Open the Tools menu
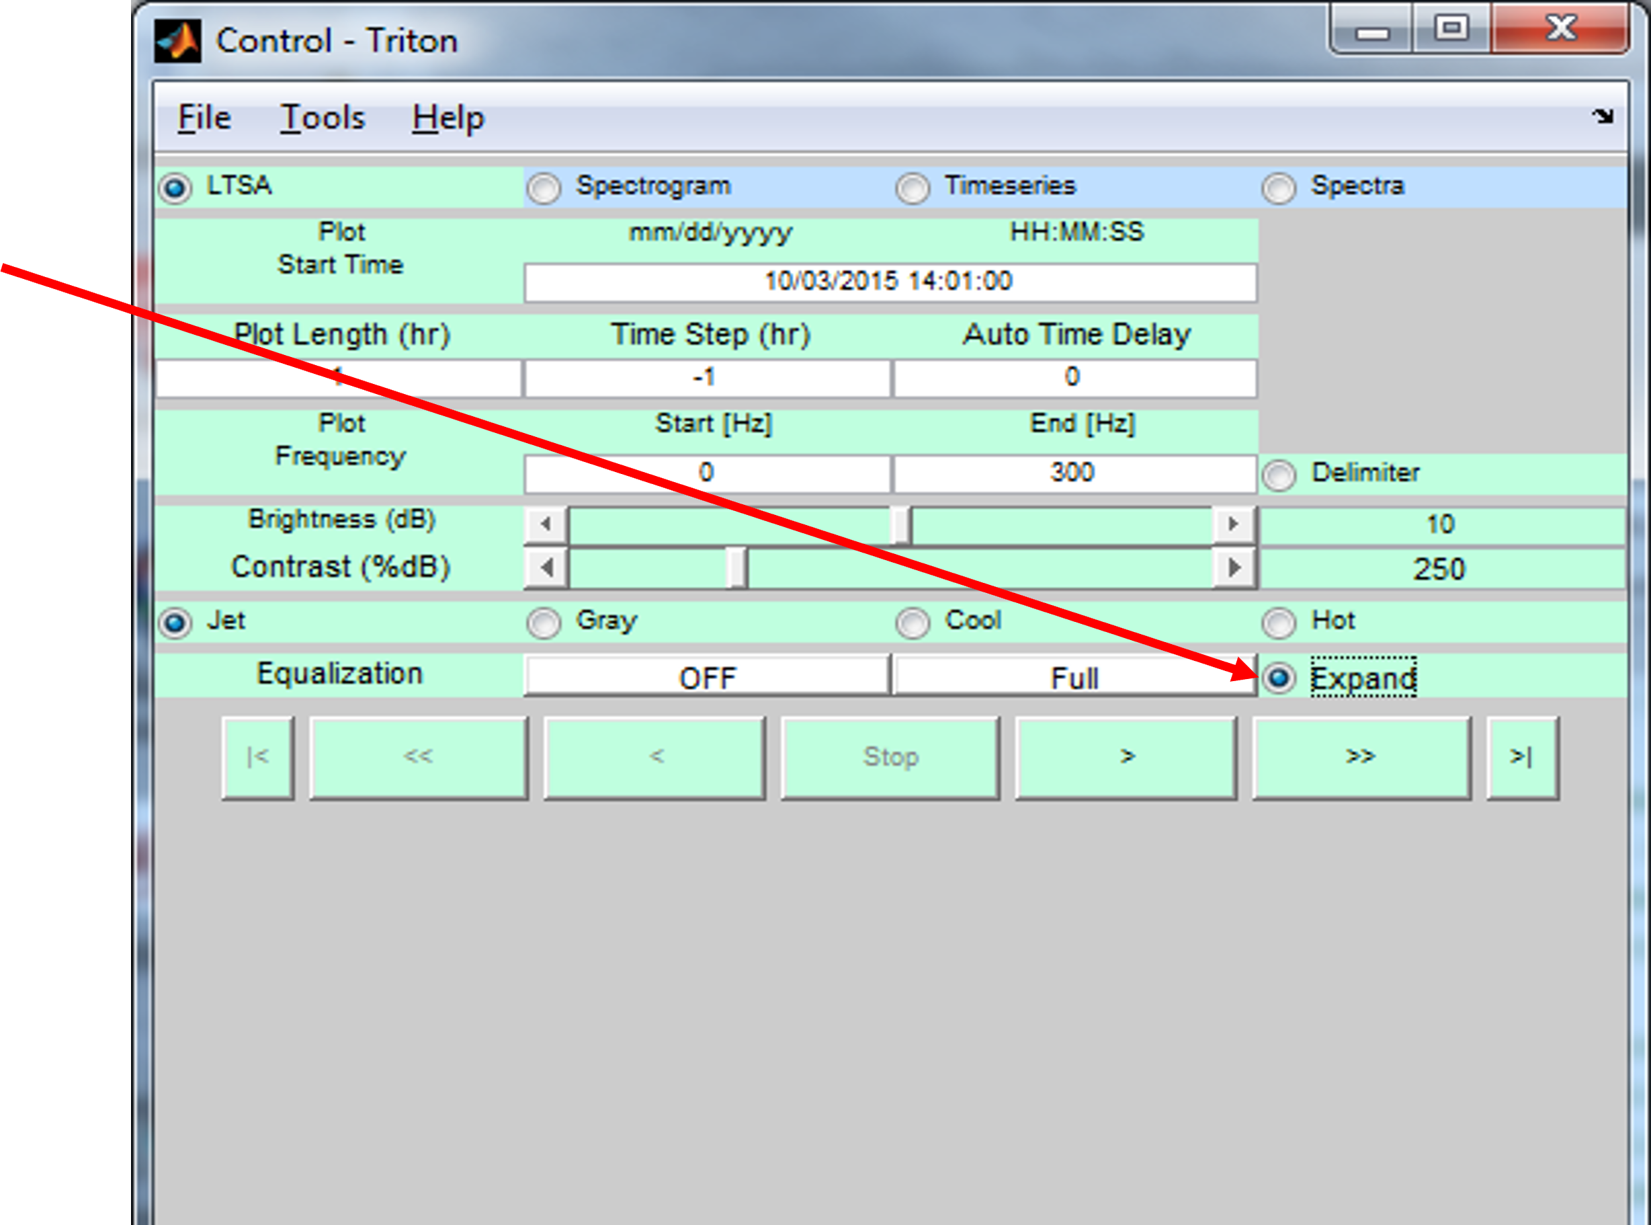 pyautogui.click(x=323, y=118)
